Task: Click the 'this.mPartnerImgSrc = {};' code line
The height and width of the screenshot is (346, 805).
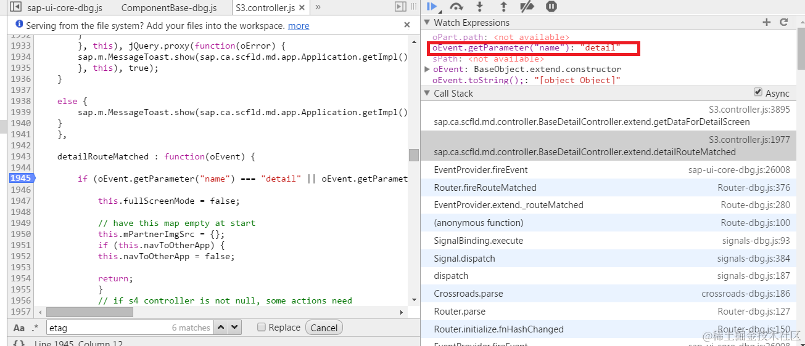Action: [x=161, y=234]
